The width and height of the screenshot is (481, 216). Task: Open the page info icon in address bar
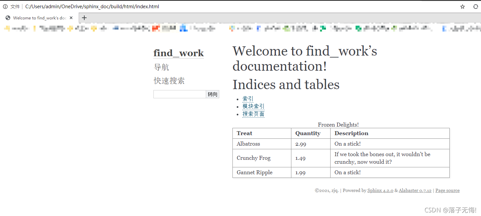[6, 6]
